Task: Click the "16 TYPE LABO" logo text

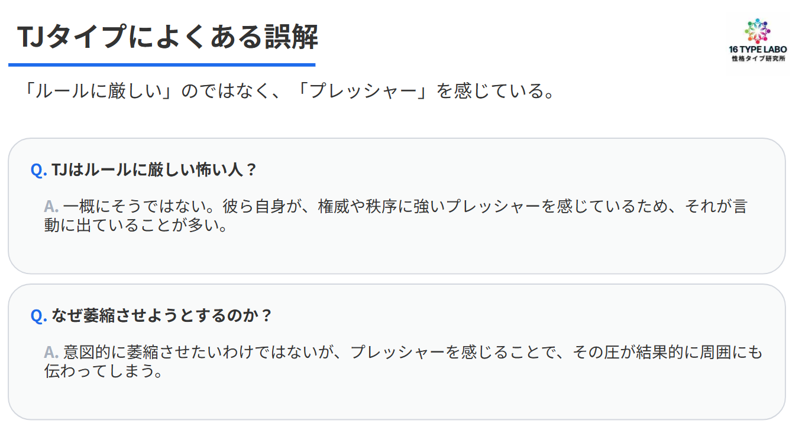Action: (758, 50)
